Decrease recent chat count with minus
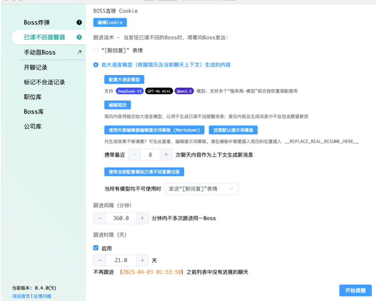This screenshot has height=301, width=376. click(134, 155)
